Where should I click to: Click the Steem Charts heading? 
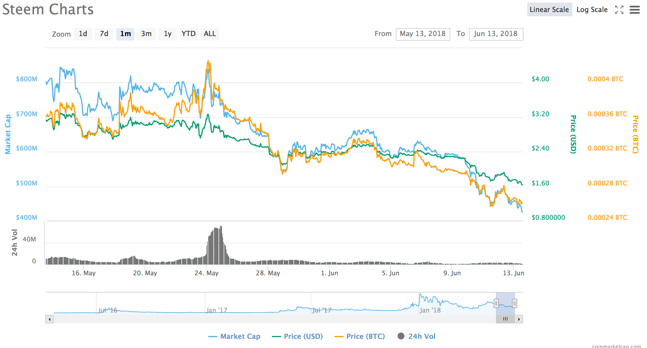pyautogui.click(x=48, y=9)
